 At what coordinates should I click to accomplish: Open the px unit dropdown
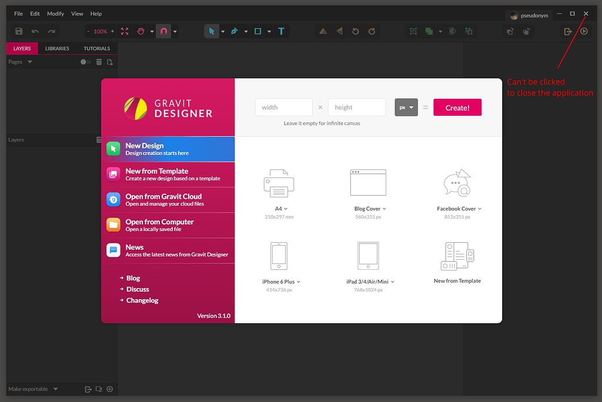(406, 108)
